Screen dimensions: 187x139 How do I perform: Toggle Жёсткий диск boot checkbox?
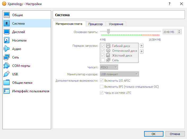[x=103, y=55]
